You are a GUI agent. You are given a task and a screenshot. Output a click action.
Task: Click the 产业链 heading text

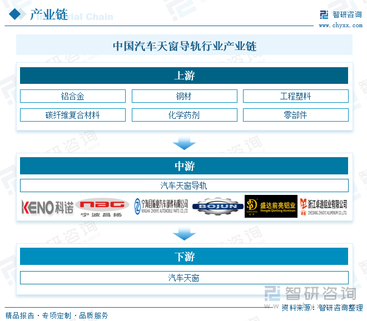tap(49, 14)
